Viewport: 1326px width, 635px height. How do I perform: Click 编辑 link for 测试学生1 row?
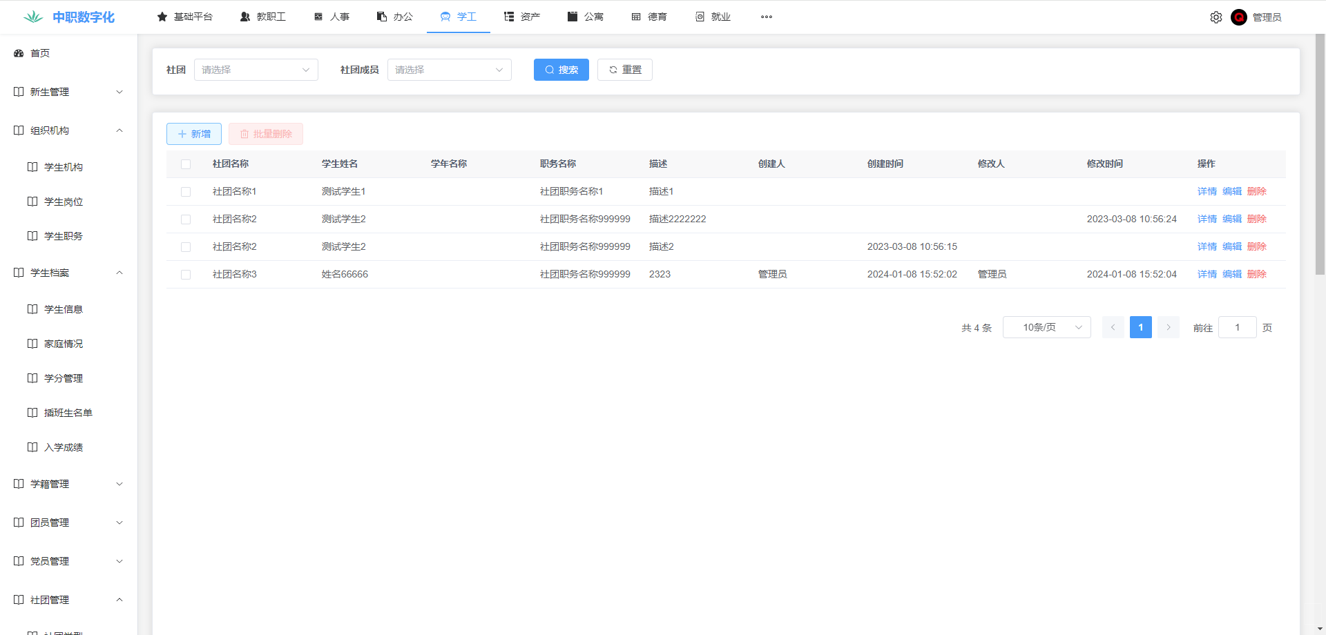tap(1231, 192)
